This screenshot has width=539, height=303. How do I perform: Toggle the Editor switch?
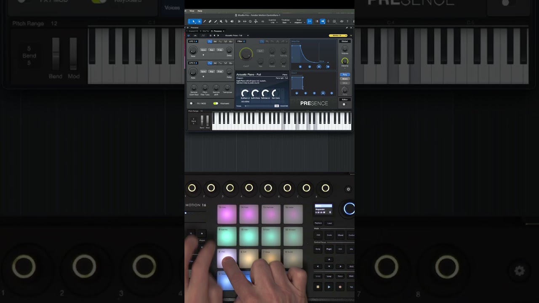[x=344, y=104]
